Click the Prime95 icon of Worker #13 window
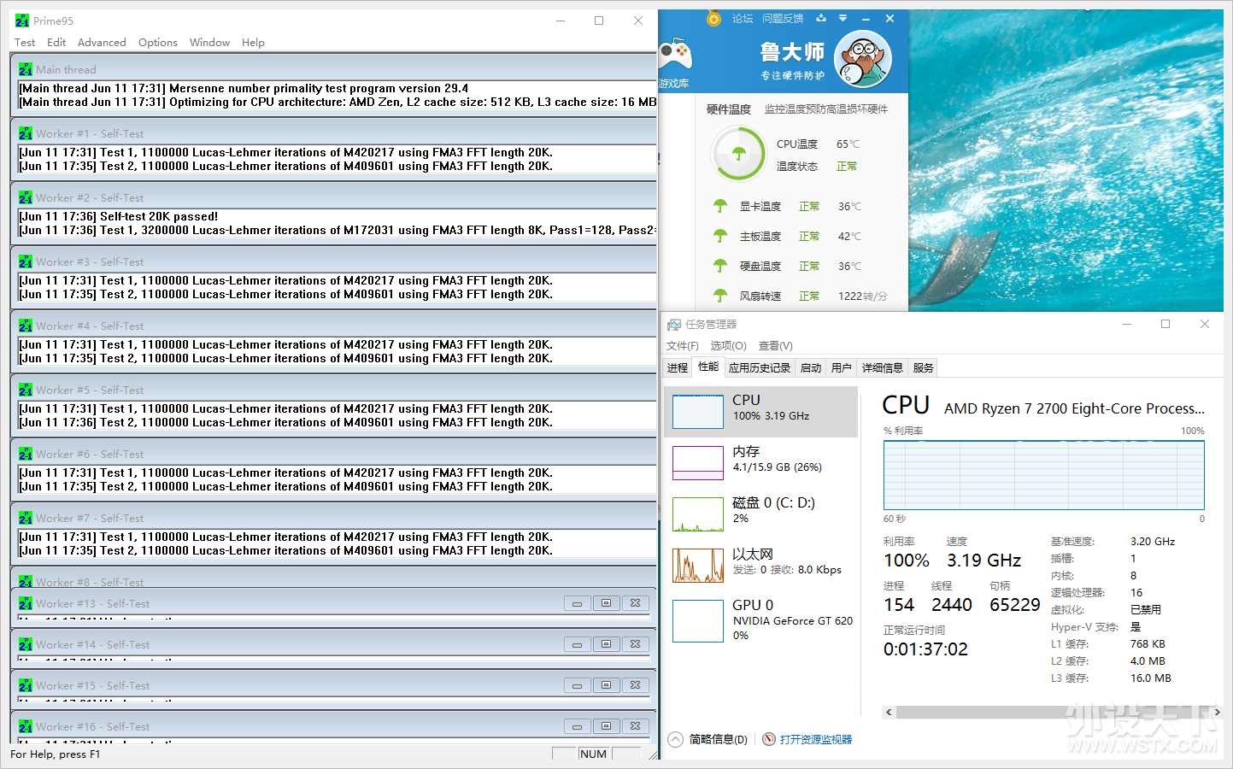The image size is (1233, 769). click(26, 603)
